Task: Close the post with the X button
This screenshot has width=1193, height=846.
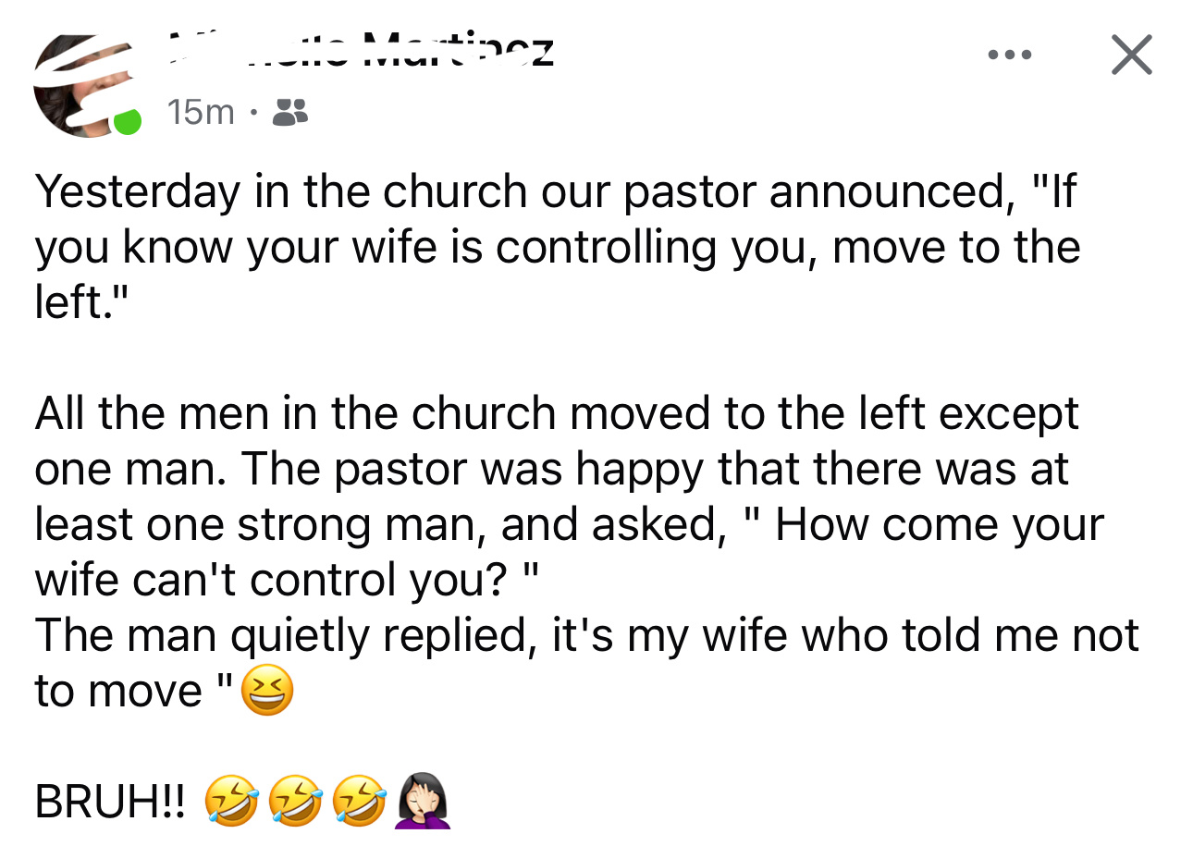Action: [x=1131, y=55]
